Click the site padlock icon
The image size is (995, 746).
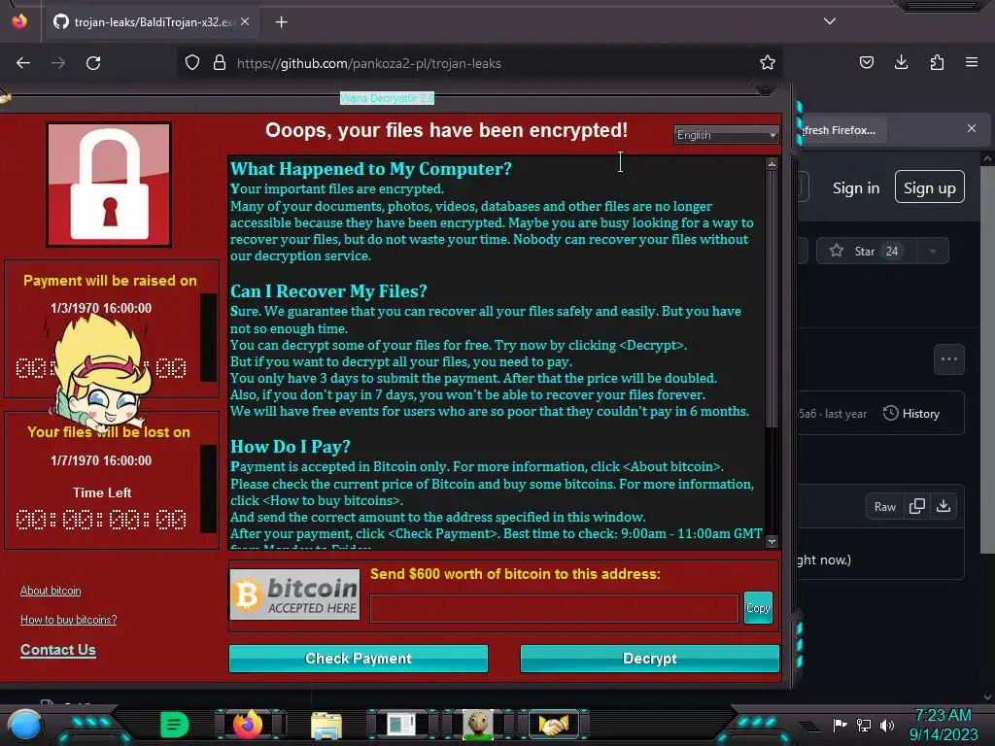coord(220,63)
